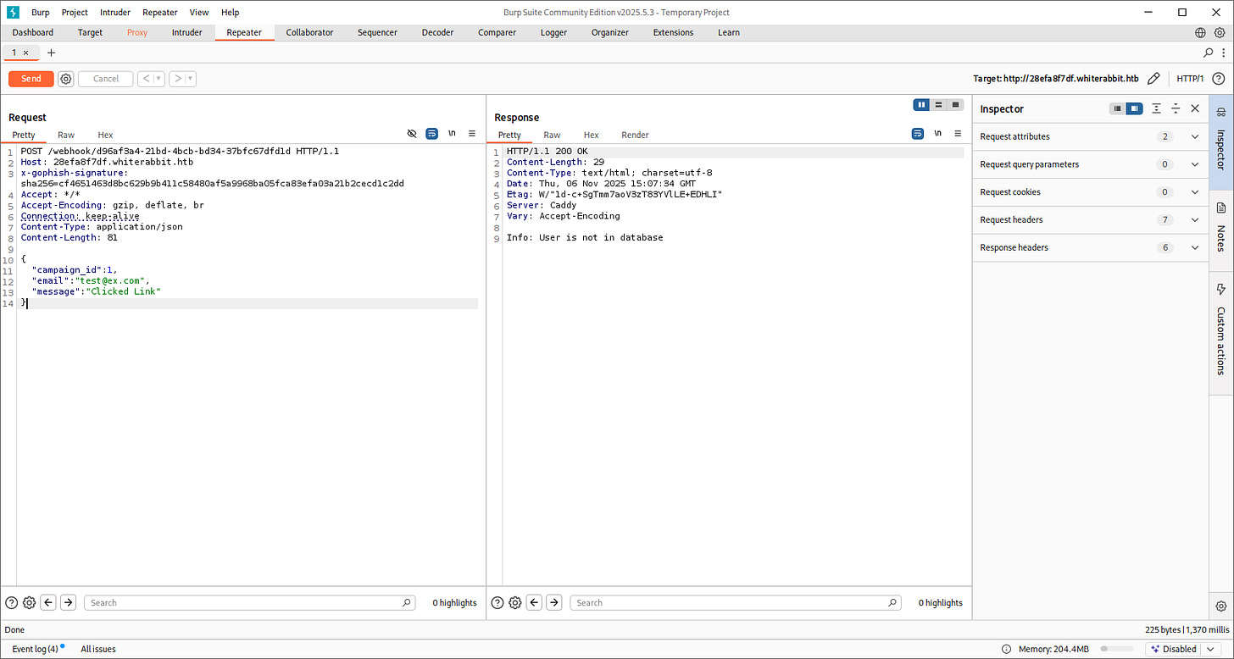Toggle line wrap in Request panel
Viewport: 1234px width, 659px height.
[431, 134]
